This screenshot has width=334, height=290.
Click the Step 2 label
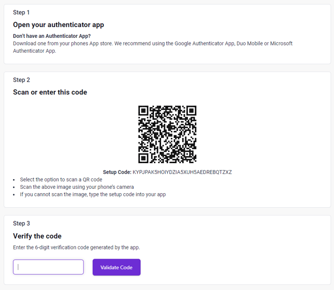tap(21, 80)
